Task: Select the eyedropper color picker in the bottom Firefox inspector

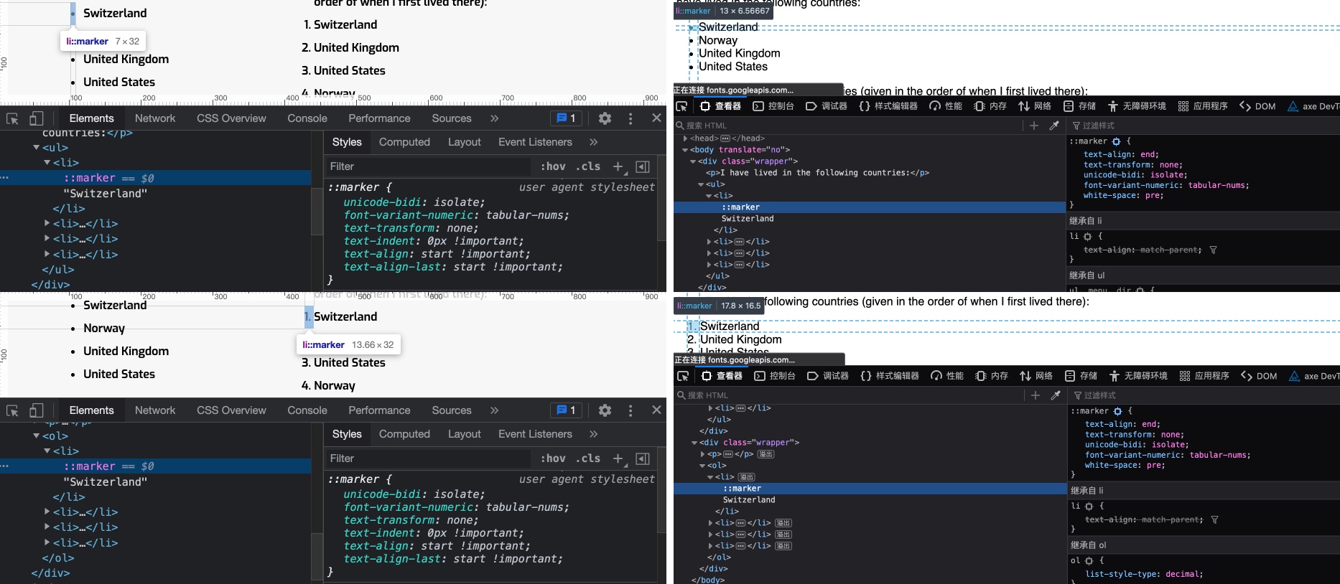Action: (x=1056, y=395)
